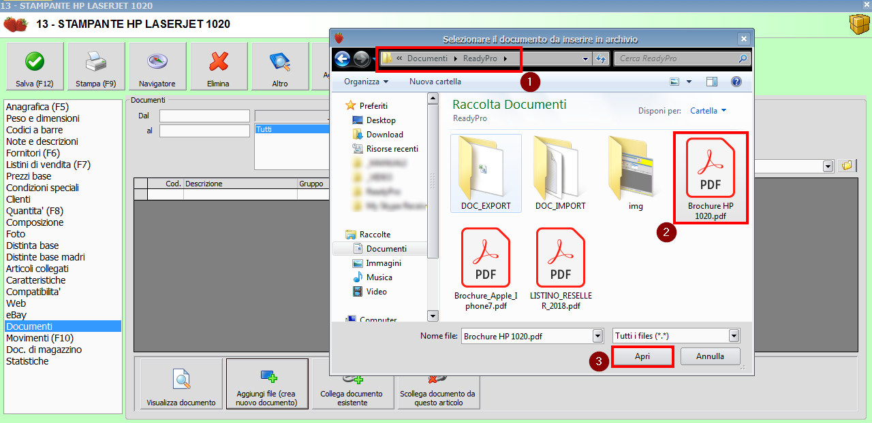Click the Descrizione column header
This screenshot has width=872, height=423.
(x=240, y=184)
